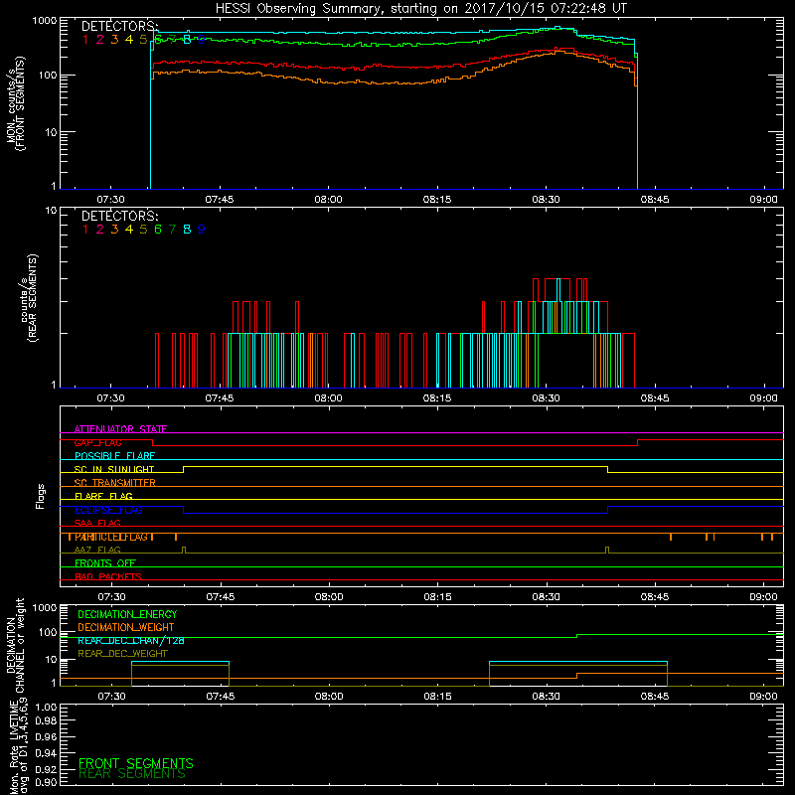Click the DECIMATION_ENERGY legend label
The width and height of the screenshot is (795, 795).
(127, 614)
